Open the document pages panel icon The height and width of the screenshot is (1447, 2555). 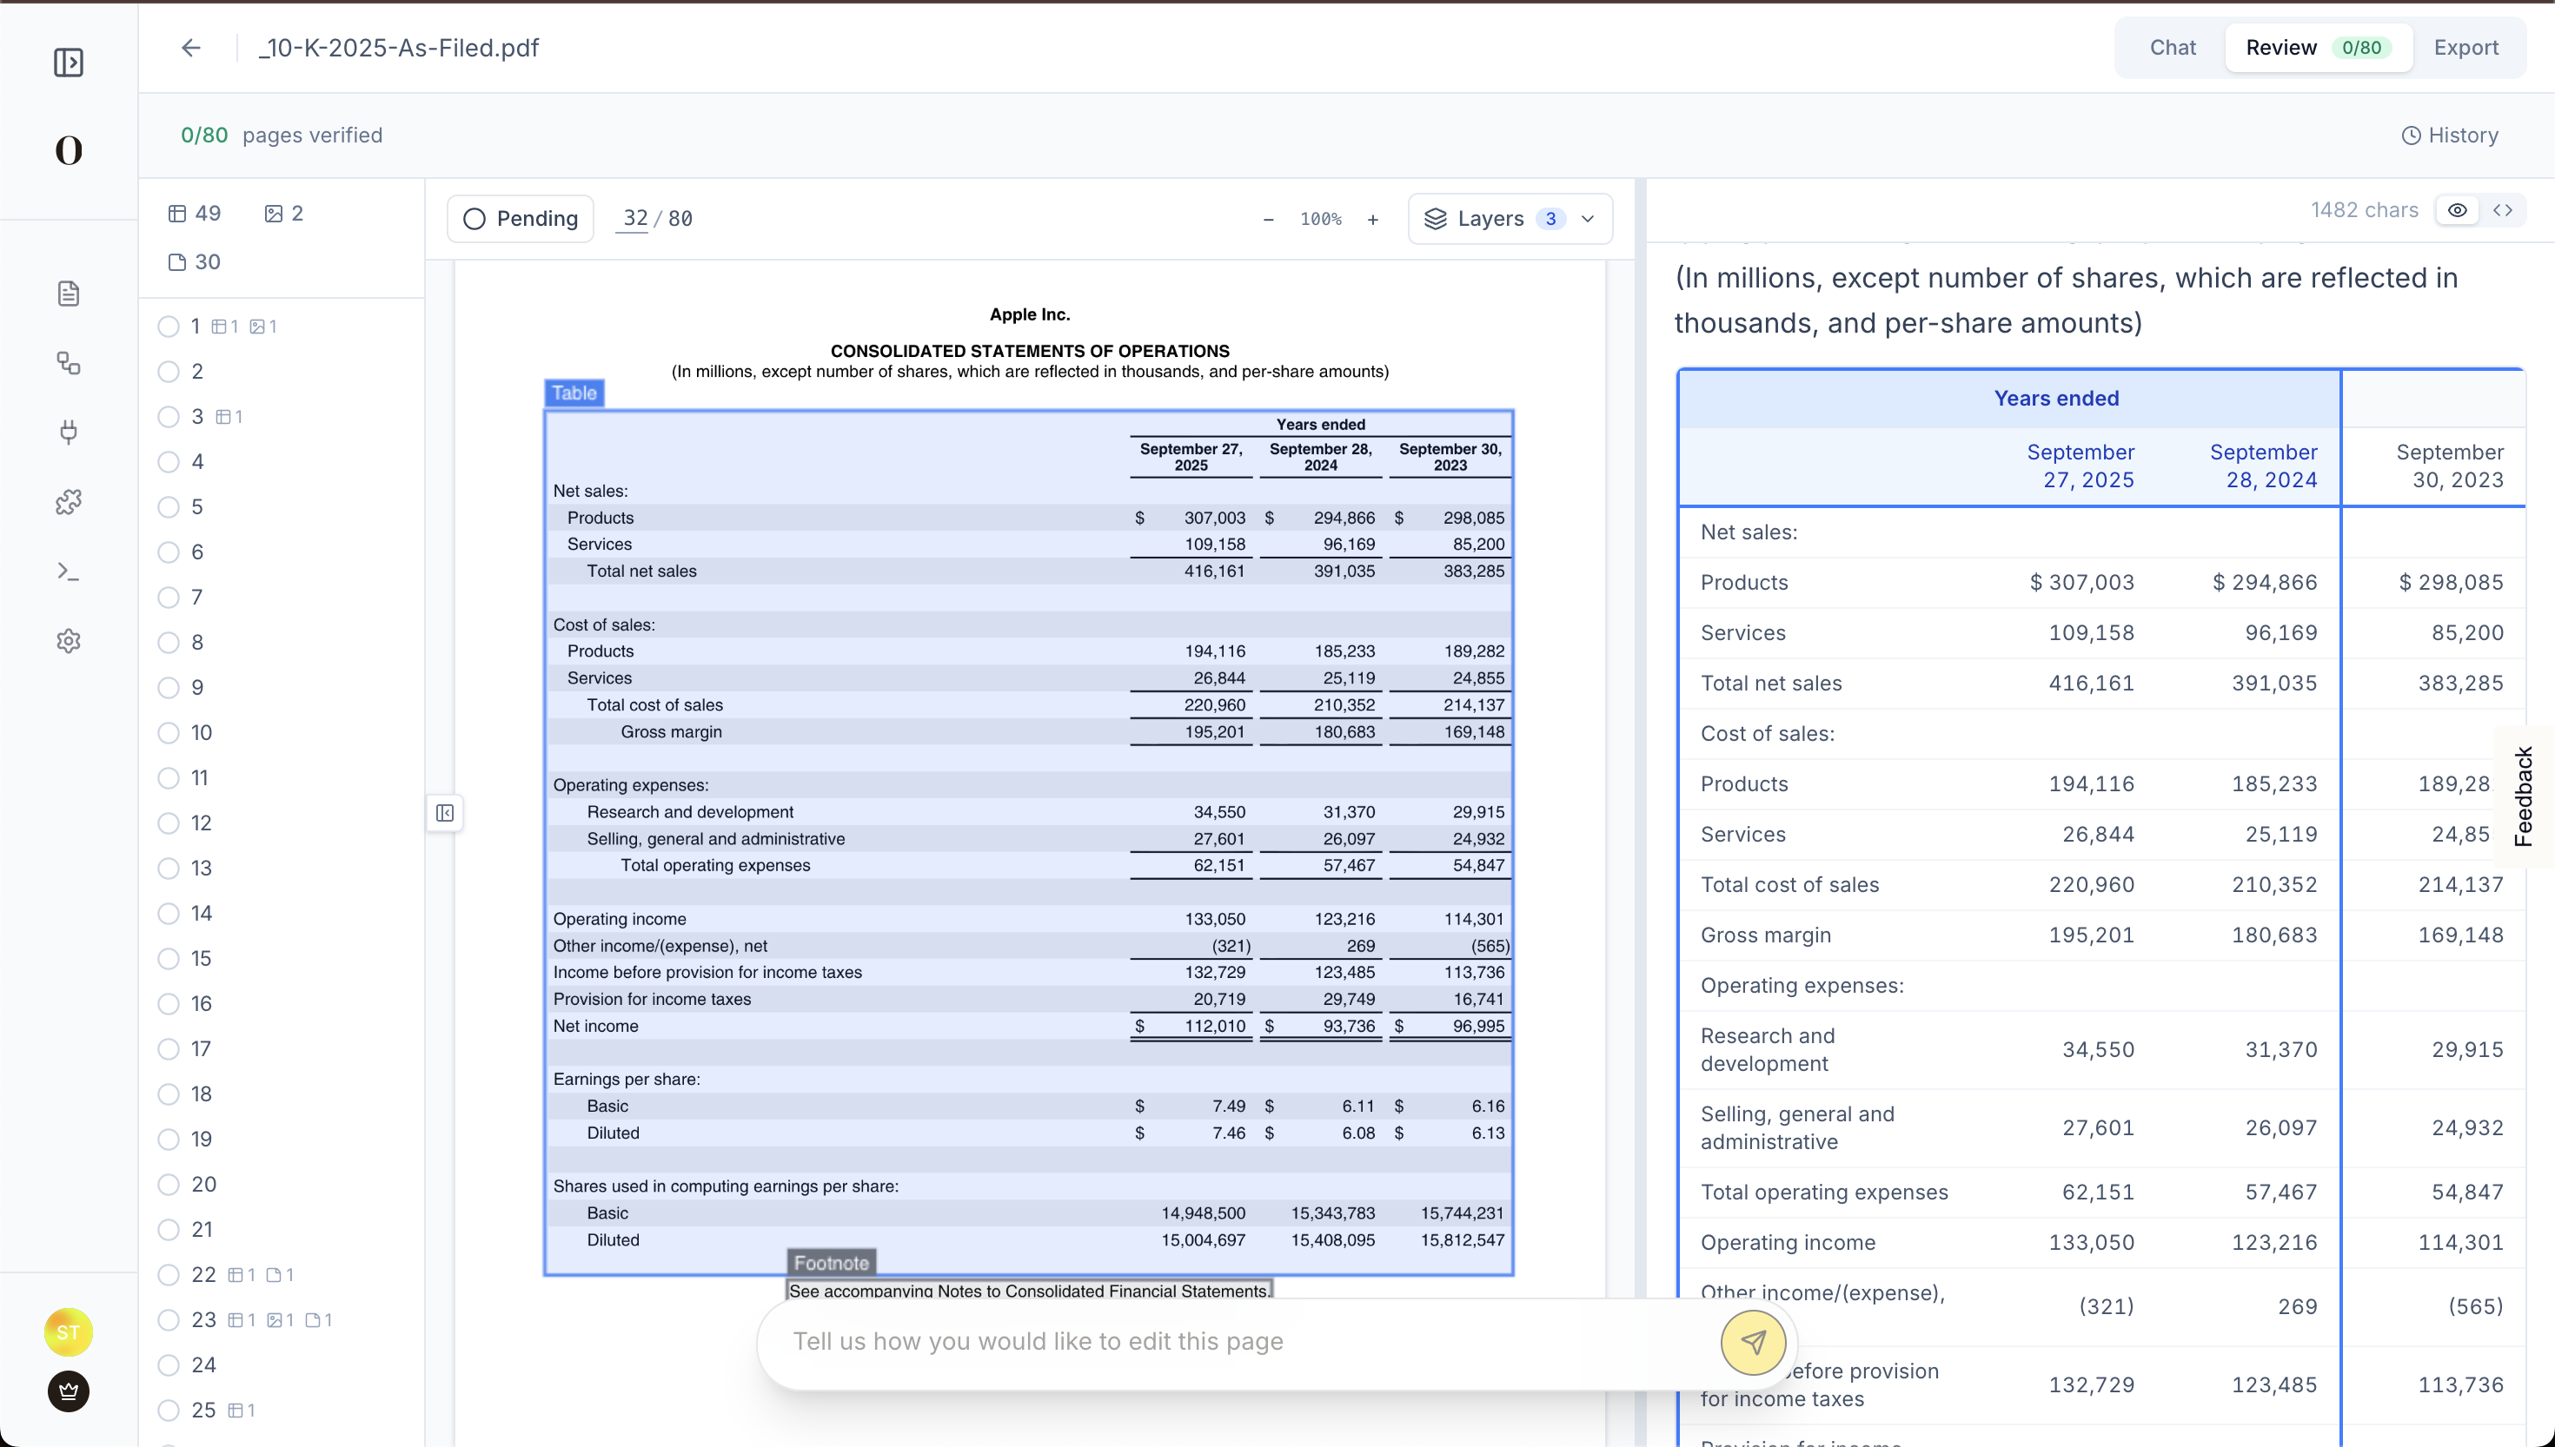click(68, 294)
